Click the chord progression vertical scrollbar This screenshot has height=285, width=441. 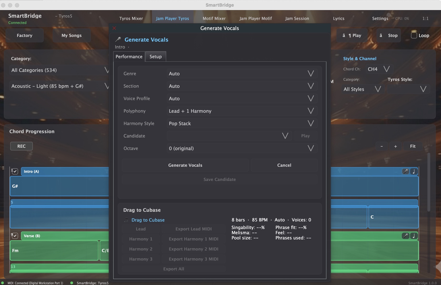tap(429, 184)
